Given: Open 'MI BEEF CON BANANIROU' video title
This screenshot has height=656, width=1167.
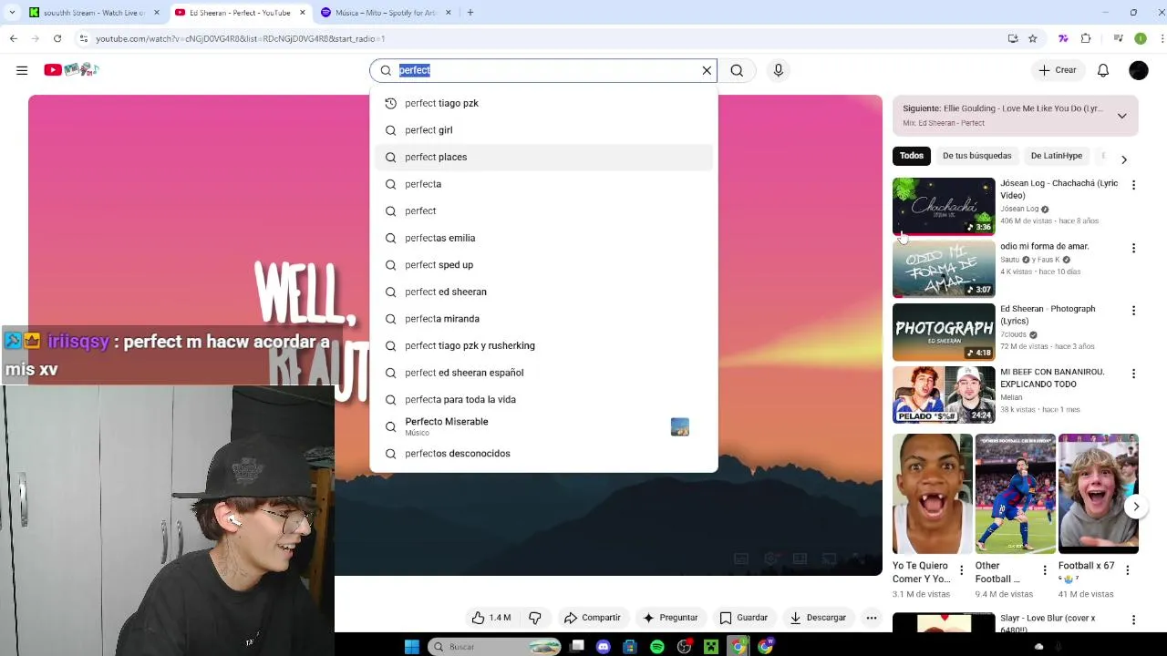Looking at the screenshot, I should click(x=1052, y=378).
